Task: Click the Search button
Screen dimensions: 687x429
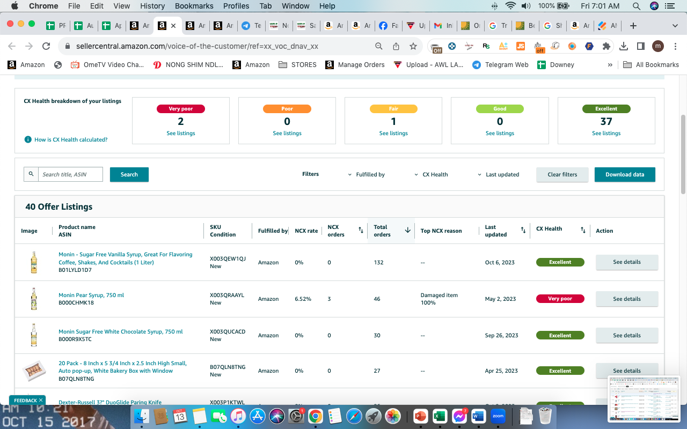Action: pyautogui.click(x=129, y=174)
